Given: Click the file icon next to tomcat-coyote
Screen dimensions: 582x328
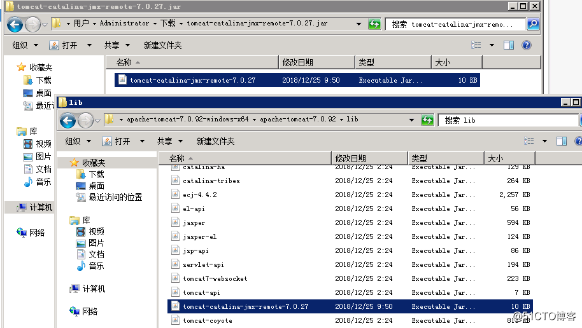Looking at the screenshot, I should [x=175, y=320].
